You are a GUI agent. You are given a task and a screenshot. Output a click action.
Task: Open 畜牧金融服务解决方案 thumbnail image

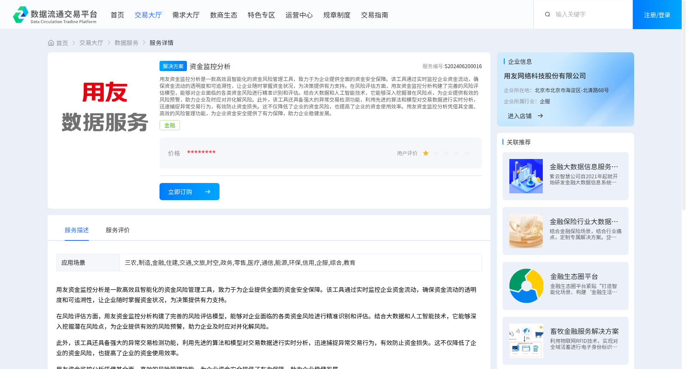[x=527, y=341]
